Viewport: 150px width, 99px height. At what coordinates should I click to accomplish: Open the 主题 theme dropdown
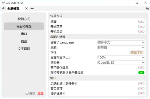coord(121,47)
